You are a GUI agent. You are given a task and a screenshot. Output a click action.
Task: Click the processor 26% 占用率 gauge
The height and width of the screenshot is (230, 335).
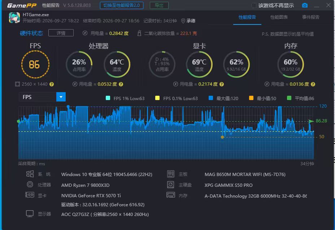pos(79,64)
